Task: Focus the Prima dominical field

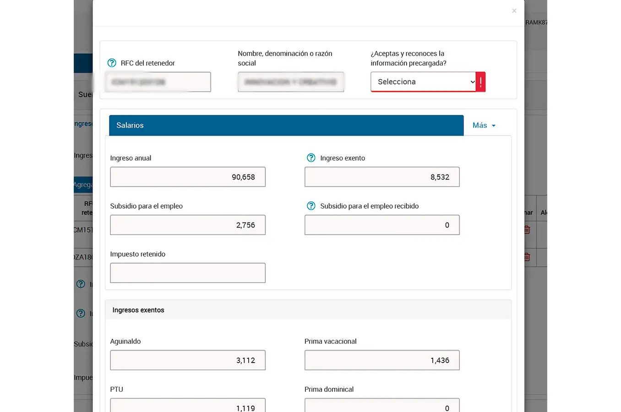Action: tap(382, 405)
